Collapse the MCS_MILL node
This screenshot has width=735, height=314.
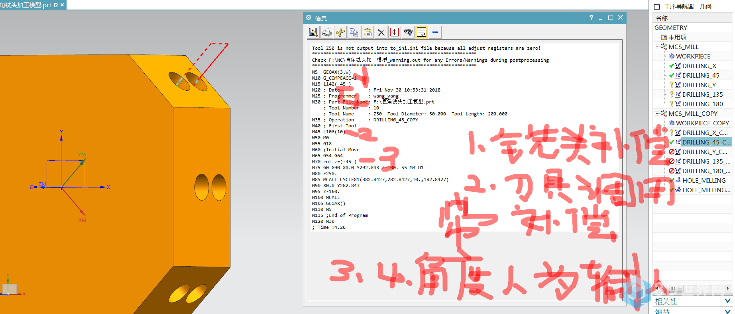[x=657, y=47]
